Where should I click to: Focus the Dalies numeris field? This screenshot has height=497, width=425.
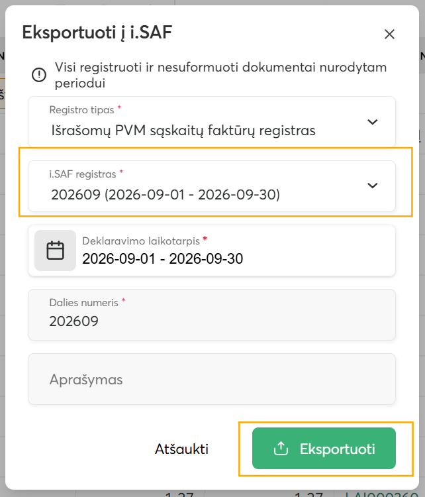click(212, 315)
